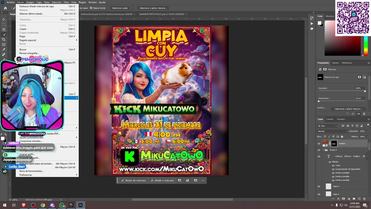Open Properties panel options menu
Viewport: 371px width, 209px height.
tap(369, 63)
